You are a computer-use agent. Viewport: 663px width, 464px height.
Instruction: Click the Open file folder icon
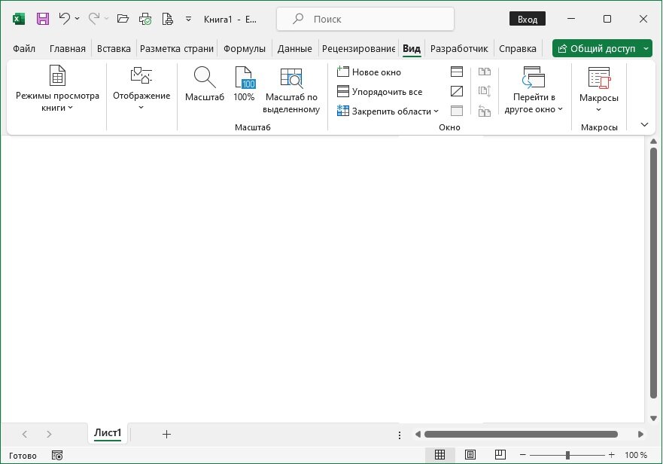point(123,19)
